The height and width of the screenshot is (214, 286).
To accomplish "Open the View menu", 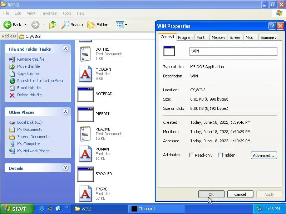I will tap(31, 13).
